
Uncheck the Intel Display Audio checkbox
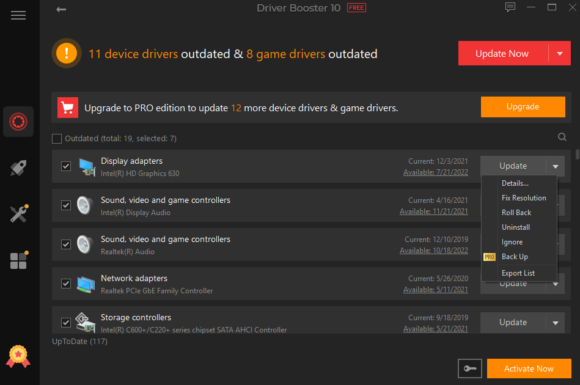pyautogui.click(x=66, y=205)
